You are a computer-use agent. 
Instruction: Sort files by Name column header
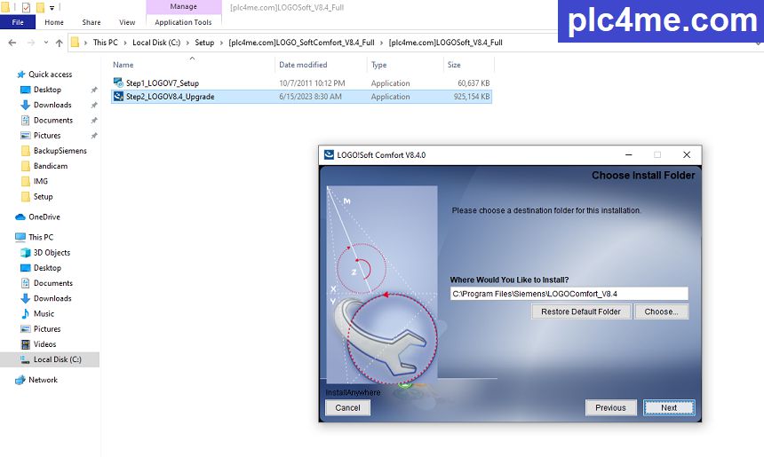tap(123, 65)
